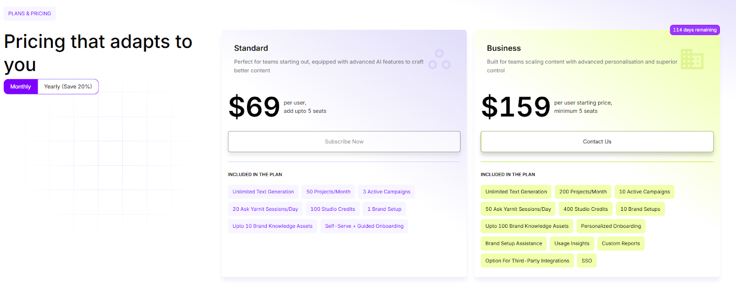
Task: Select Usage Insights under Business plan
Action: [x=571, y=243]
